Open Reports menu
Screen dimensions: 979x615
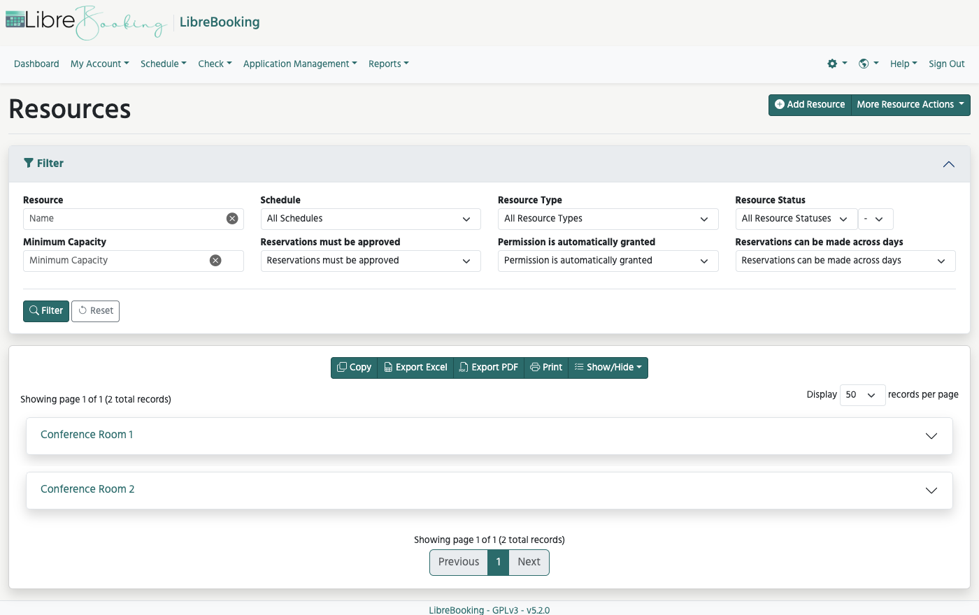tap(389, 64)
